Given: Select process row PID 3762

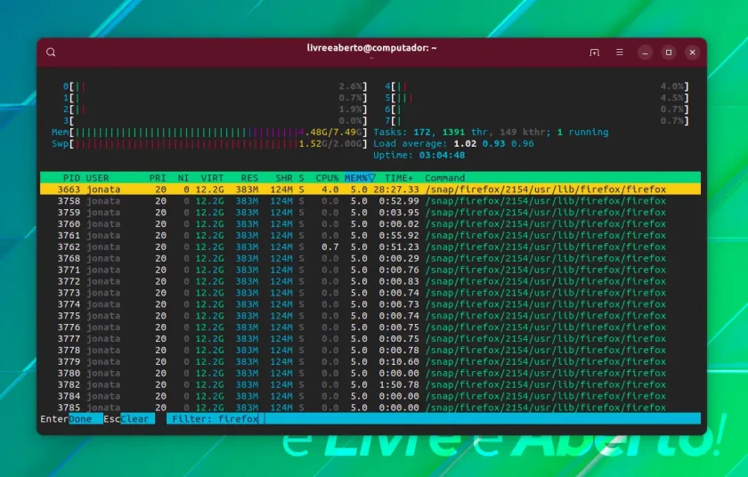Looking at the screenshot, I should [370, 247].
